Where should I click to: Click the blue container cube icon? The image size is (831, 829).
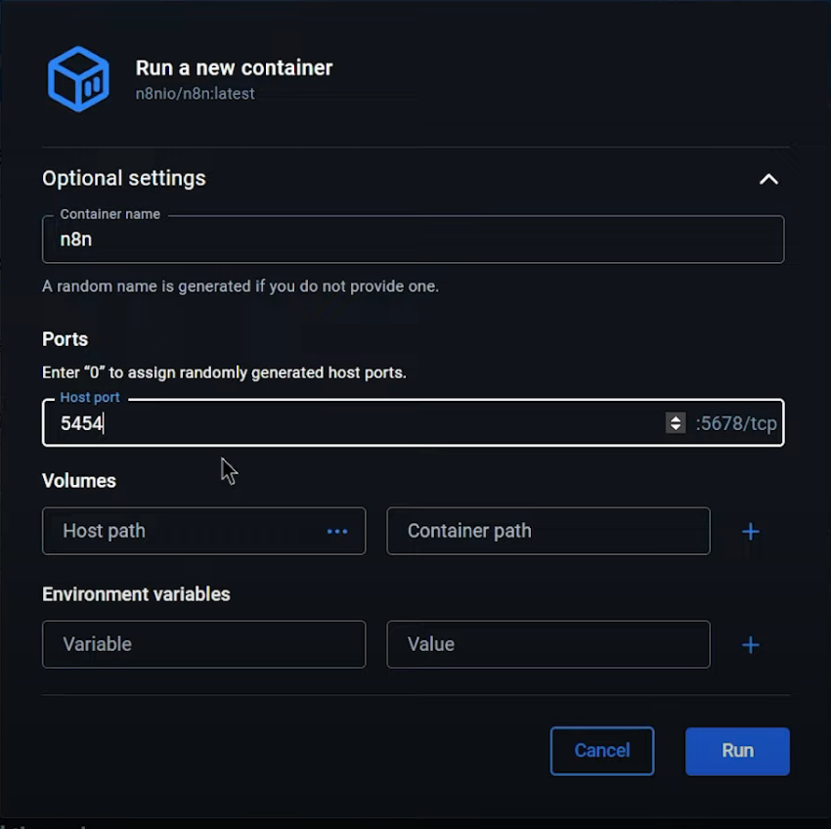click(x=78, y=79)
